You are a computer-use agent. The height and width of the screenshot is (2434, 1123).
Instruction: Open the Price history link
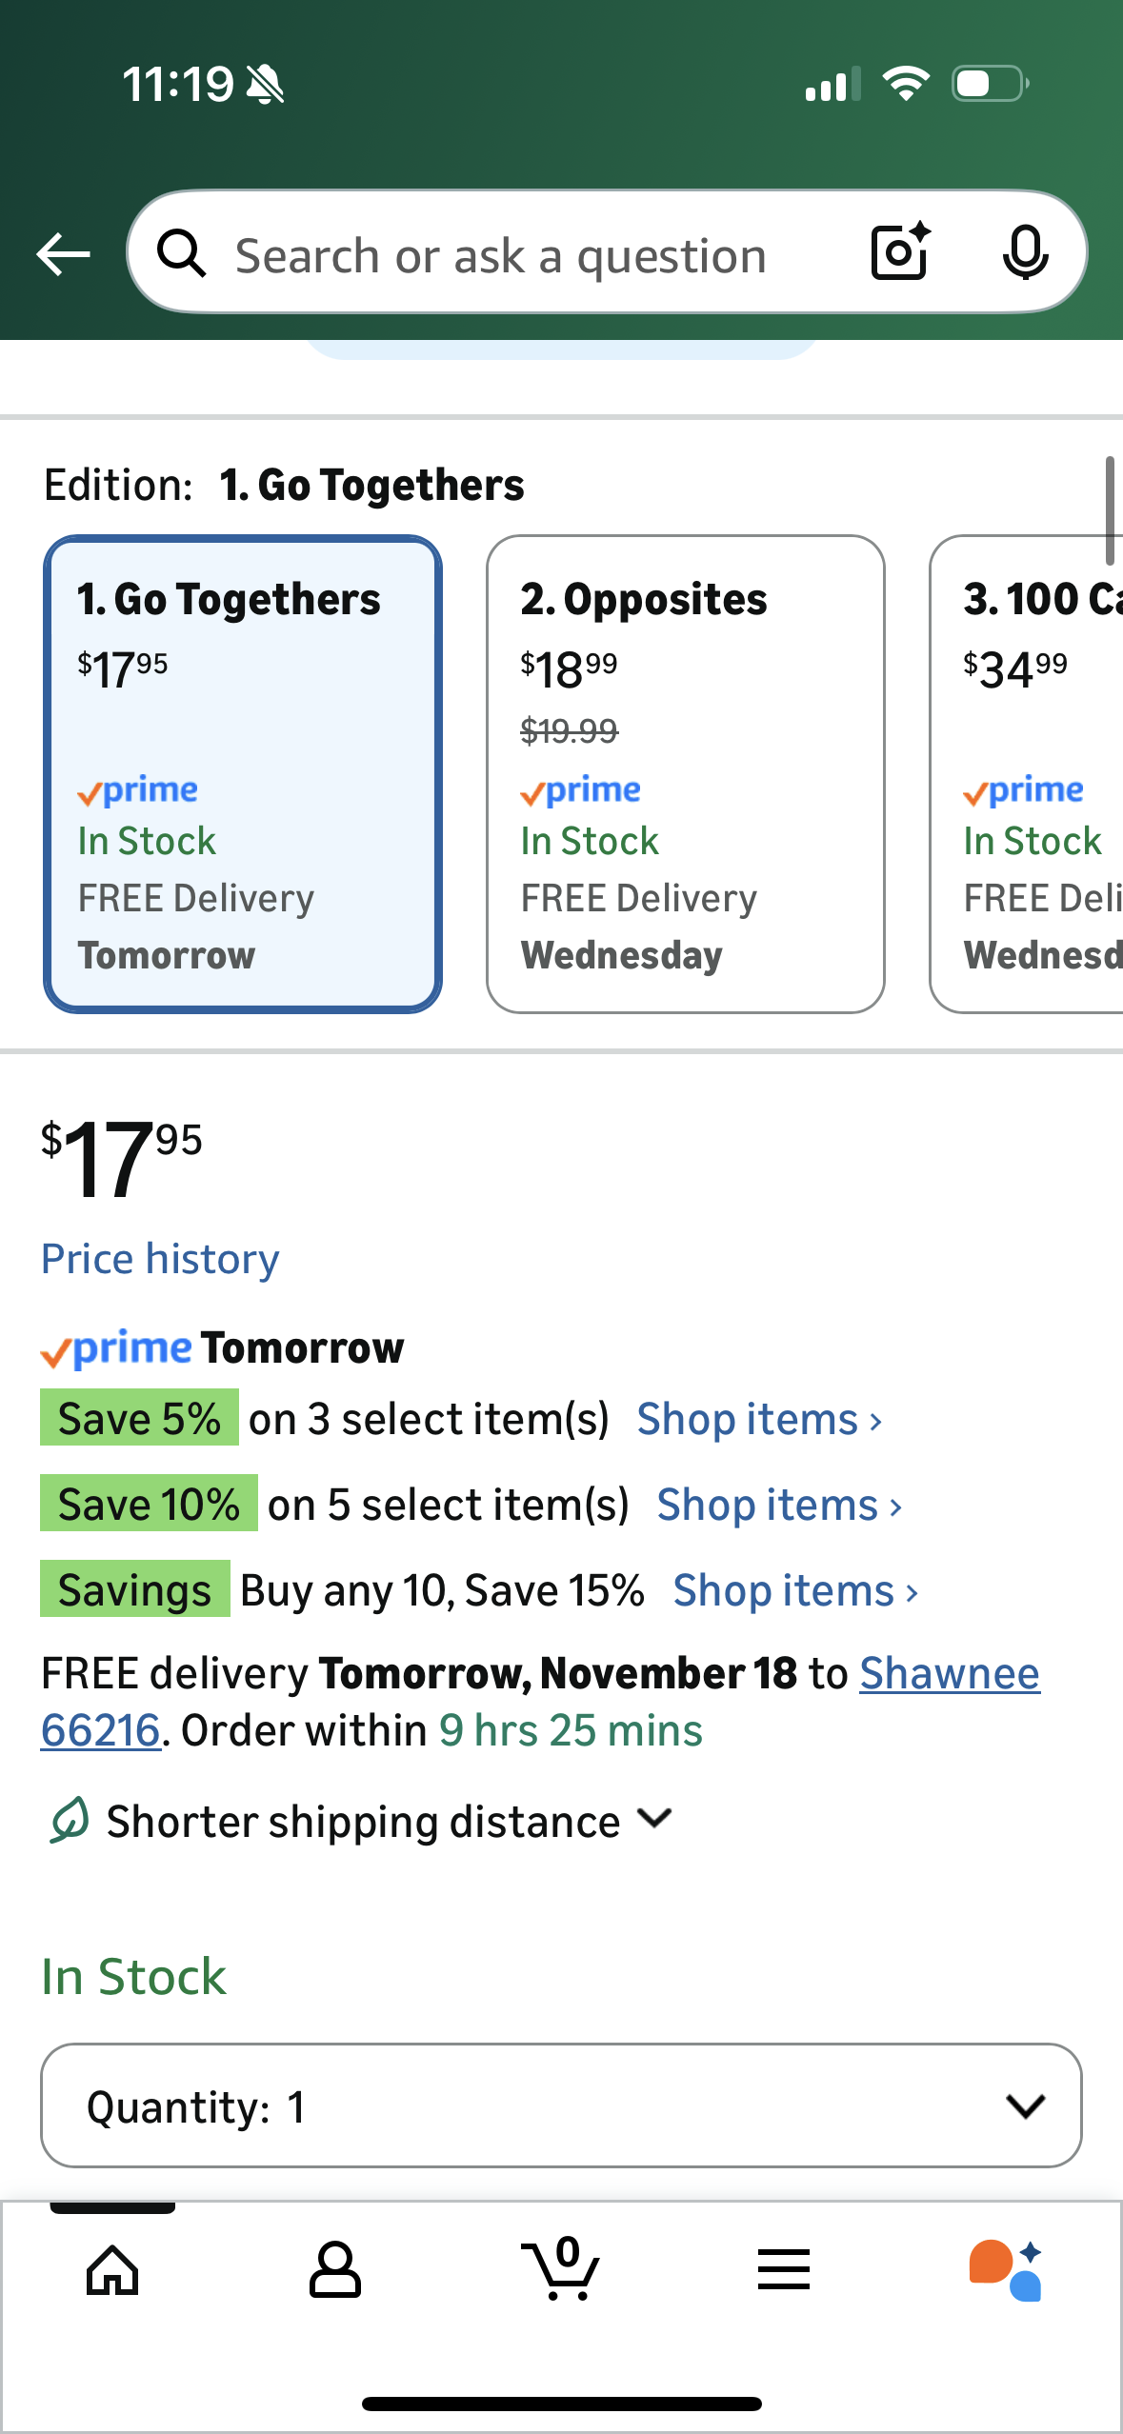(160, 1259)
